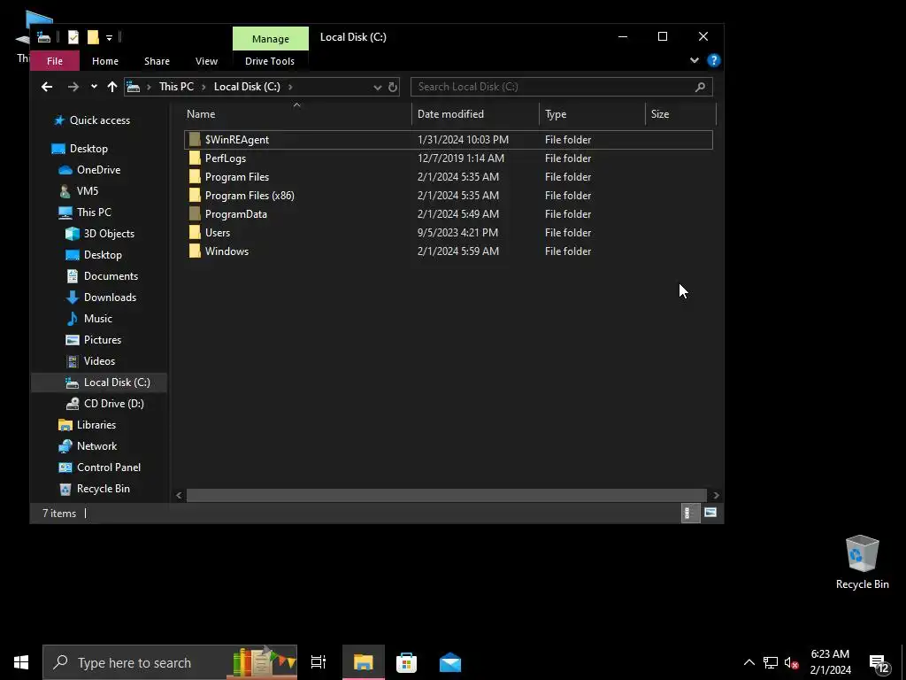
Task: Go up one level with the up arrow
Action: click(x=112, y=87)
